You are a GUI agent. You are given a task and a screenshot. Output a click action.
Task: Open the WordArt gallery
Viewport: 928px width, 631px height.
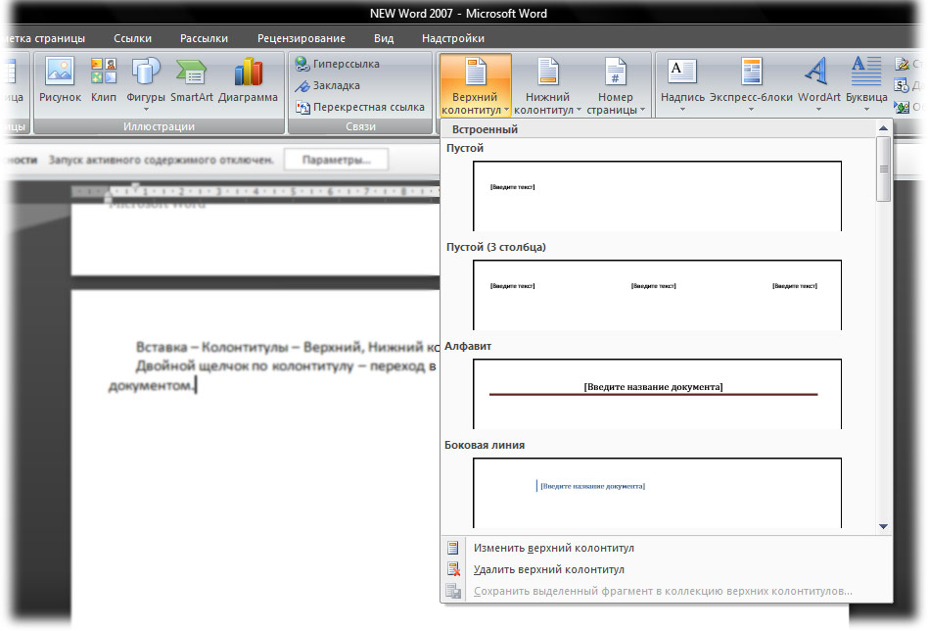(819, 83)
